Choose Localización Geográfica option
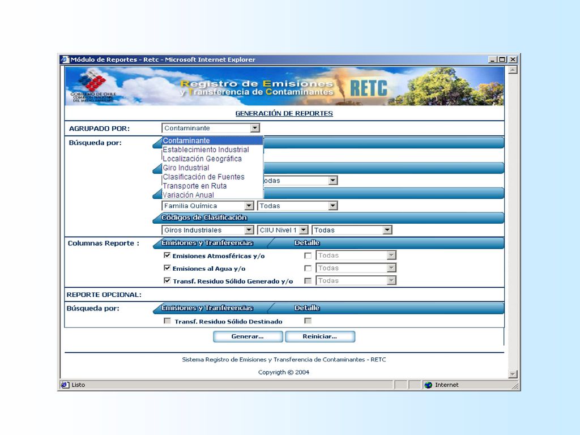 (212, 159)
